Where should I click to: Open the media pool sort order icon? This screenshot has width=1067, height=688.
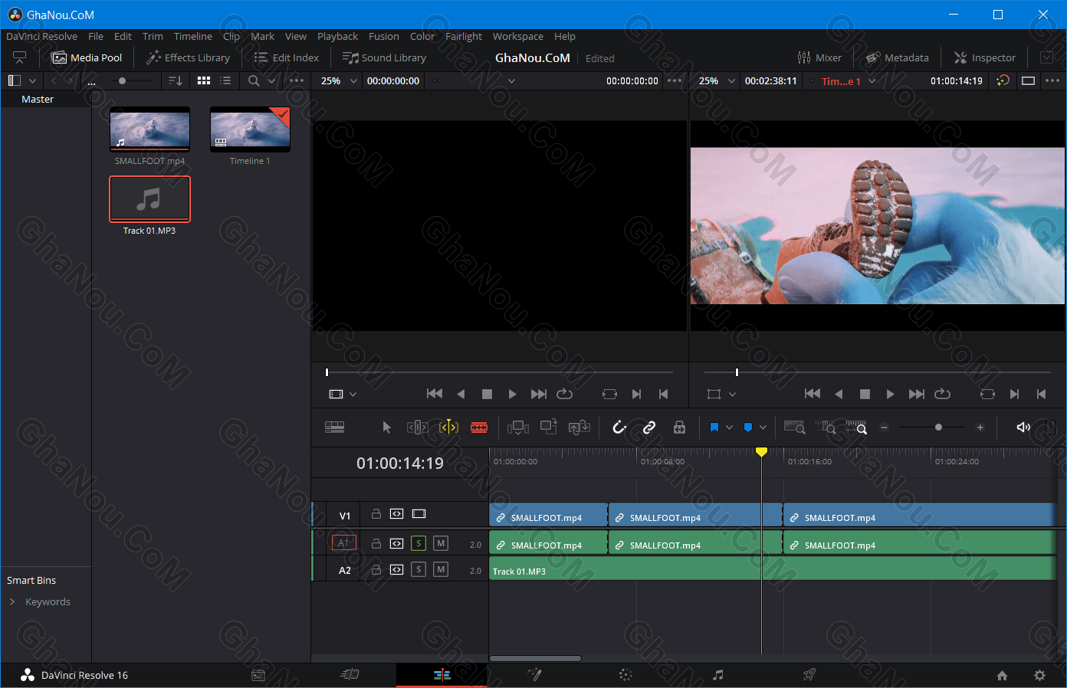click(x=176, y=80)
